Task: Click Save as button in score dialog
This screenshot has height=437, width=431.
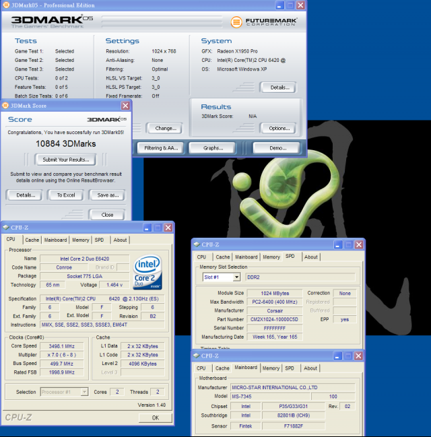Action: (x=108, y=195)
